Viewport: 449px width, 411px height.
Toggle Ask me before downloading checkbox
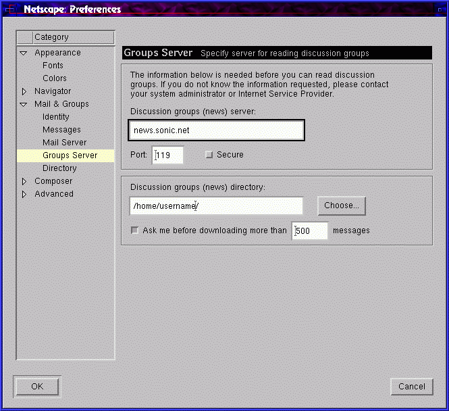pyautogui.click(x=134, y=230)
